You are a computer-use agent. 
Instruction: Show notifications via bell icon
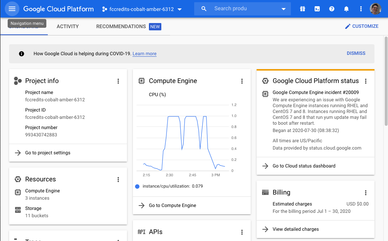(346, 9)
